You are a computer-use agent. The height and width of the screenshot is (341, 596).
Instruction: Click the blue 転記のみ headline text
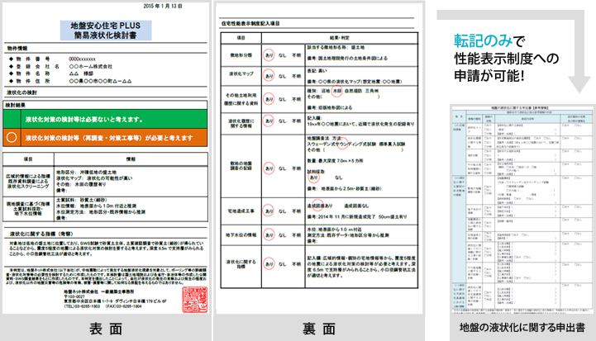[483, 40]
